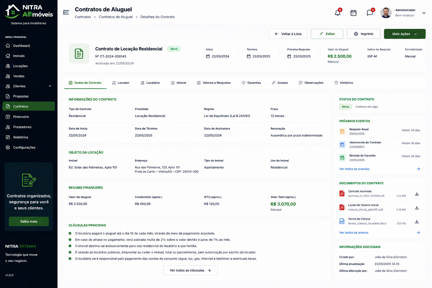Click the Ativo badge in Status do Contrato

pos(345,107)
